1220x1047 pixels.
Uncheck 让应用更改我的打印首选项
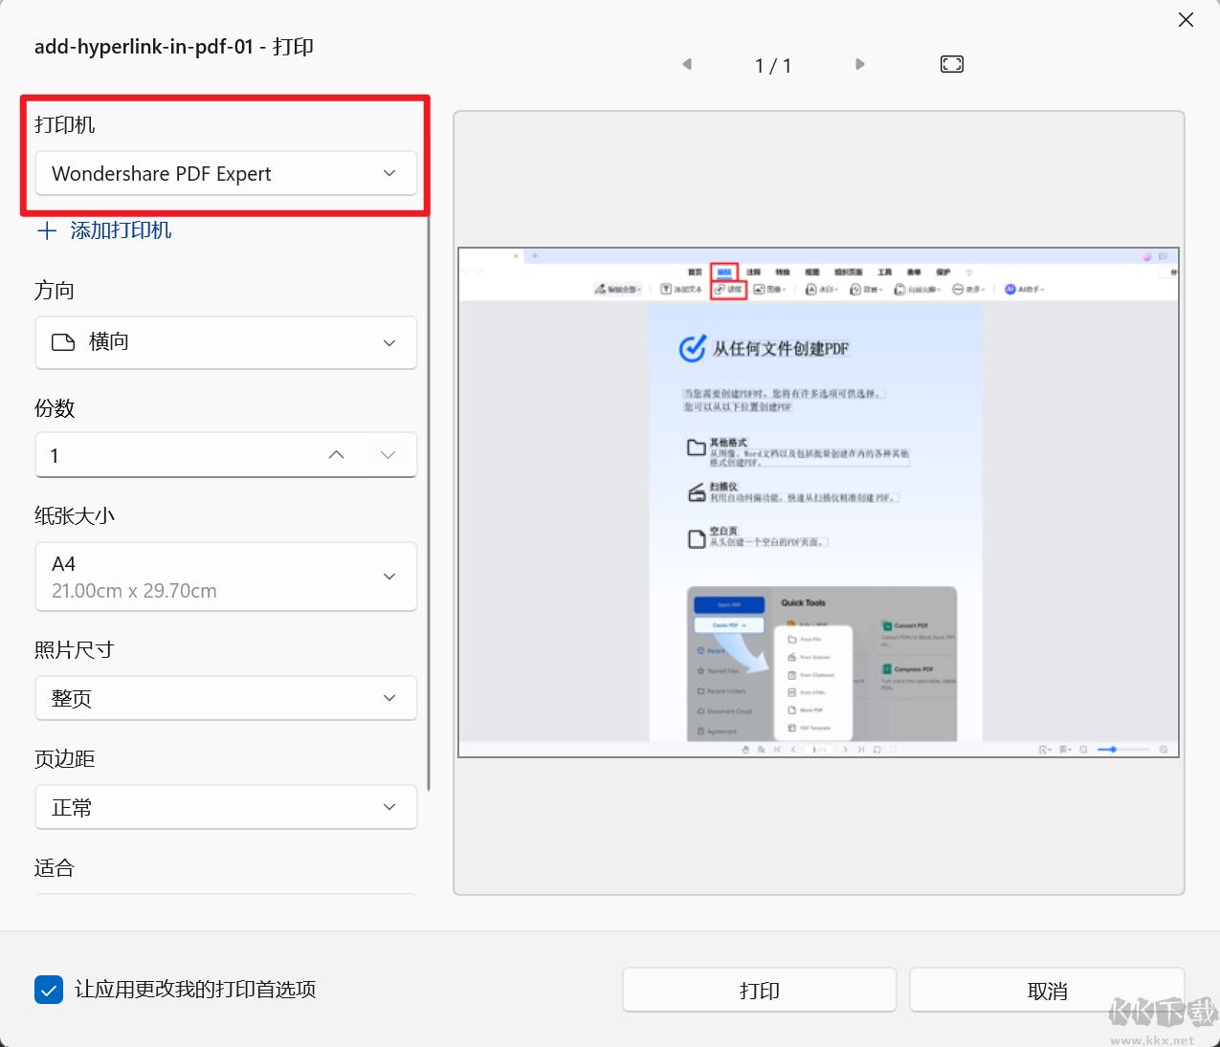click(49, 990)
